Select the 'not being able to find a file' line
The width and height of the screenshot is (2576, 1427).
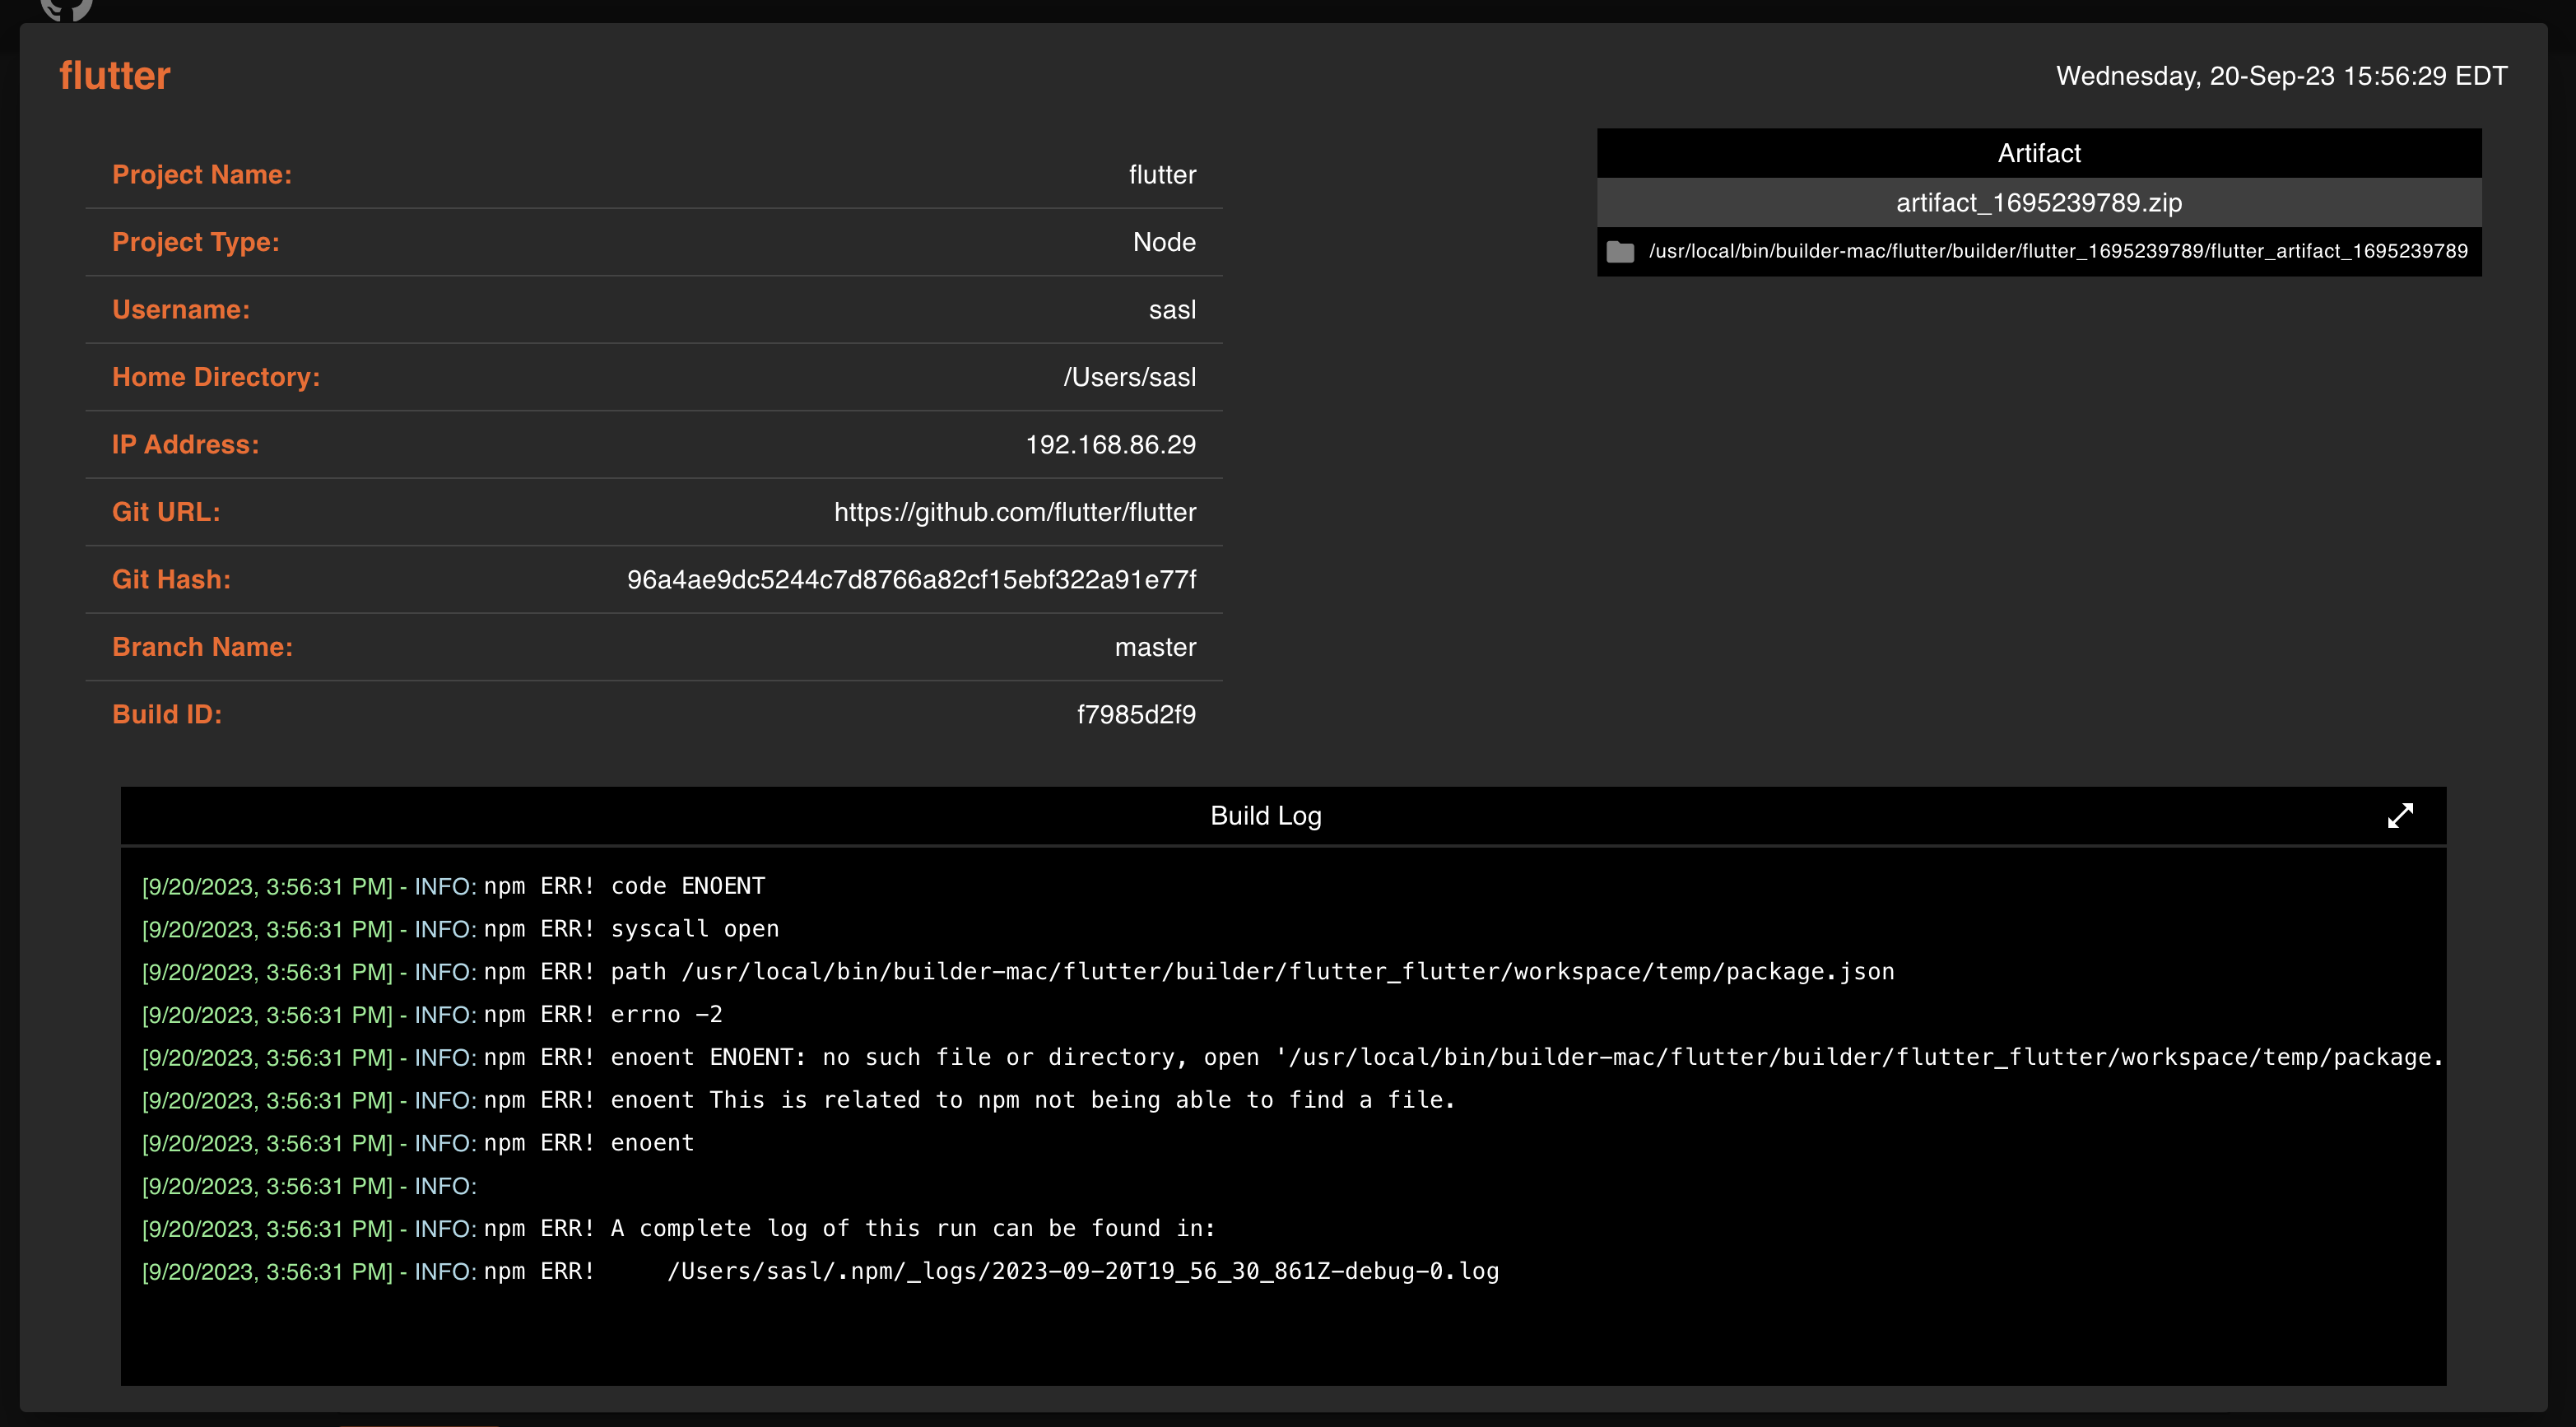coord(798,1101)
